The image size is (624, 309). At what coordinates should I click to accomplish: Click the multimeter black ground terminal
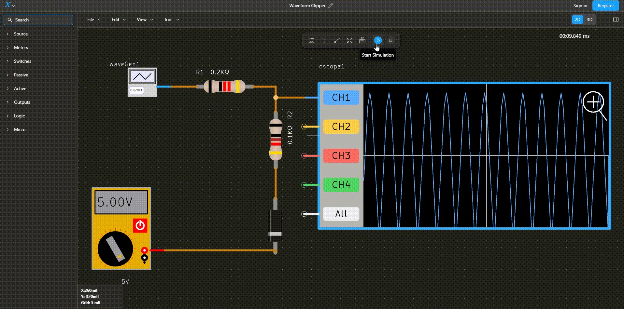click(144, 258)
